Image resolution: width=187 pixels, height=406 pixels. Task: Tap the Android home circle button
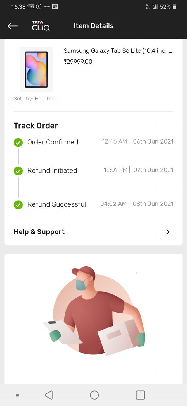94,395
